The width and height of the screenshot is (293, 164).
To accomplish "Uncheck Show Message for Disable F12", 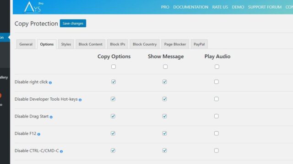I will [x=165, y=133].
